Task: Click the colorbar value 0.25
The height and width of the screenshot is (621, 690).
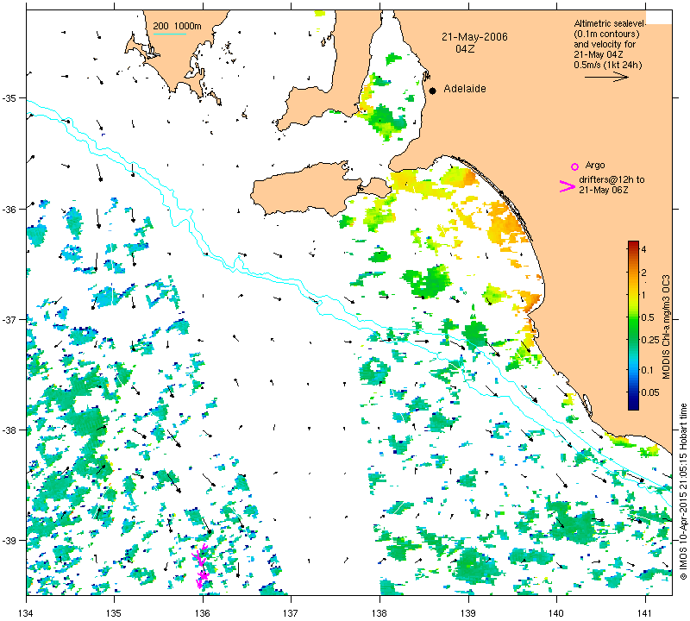Action: point(650,340)
